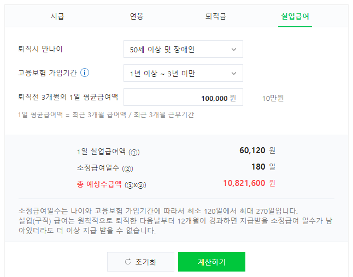
Task: Open the 50세 이상 및 장애인 combo box
Action: point(183,49)
